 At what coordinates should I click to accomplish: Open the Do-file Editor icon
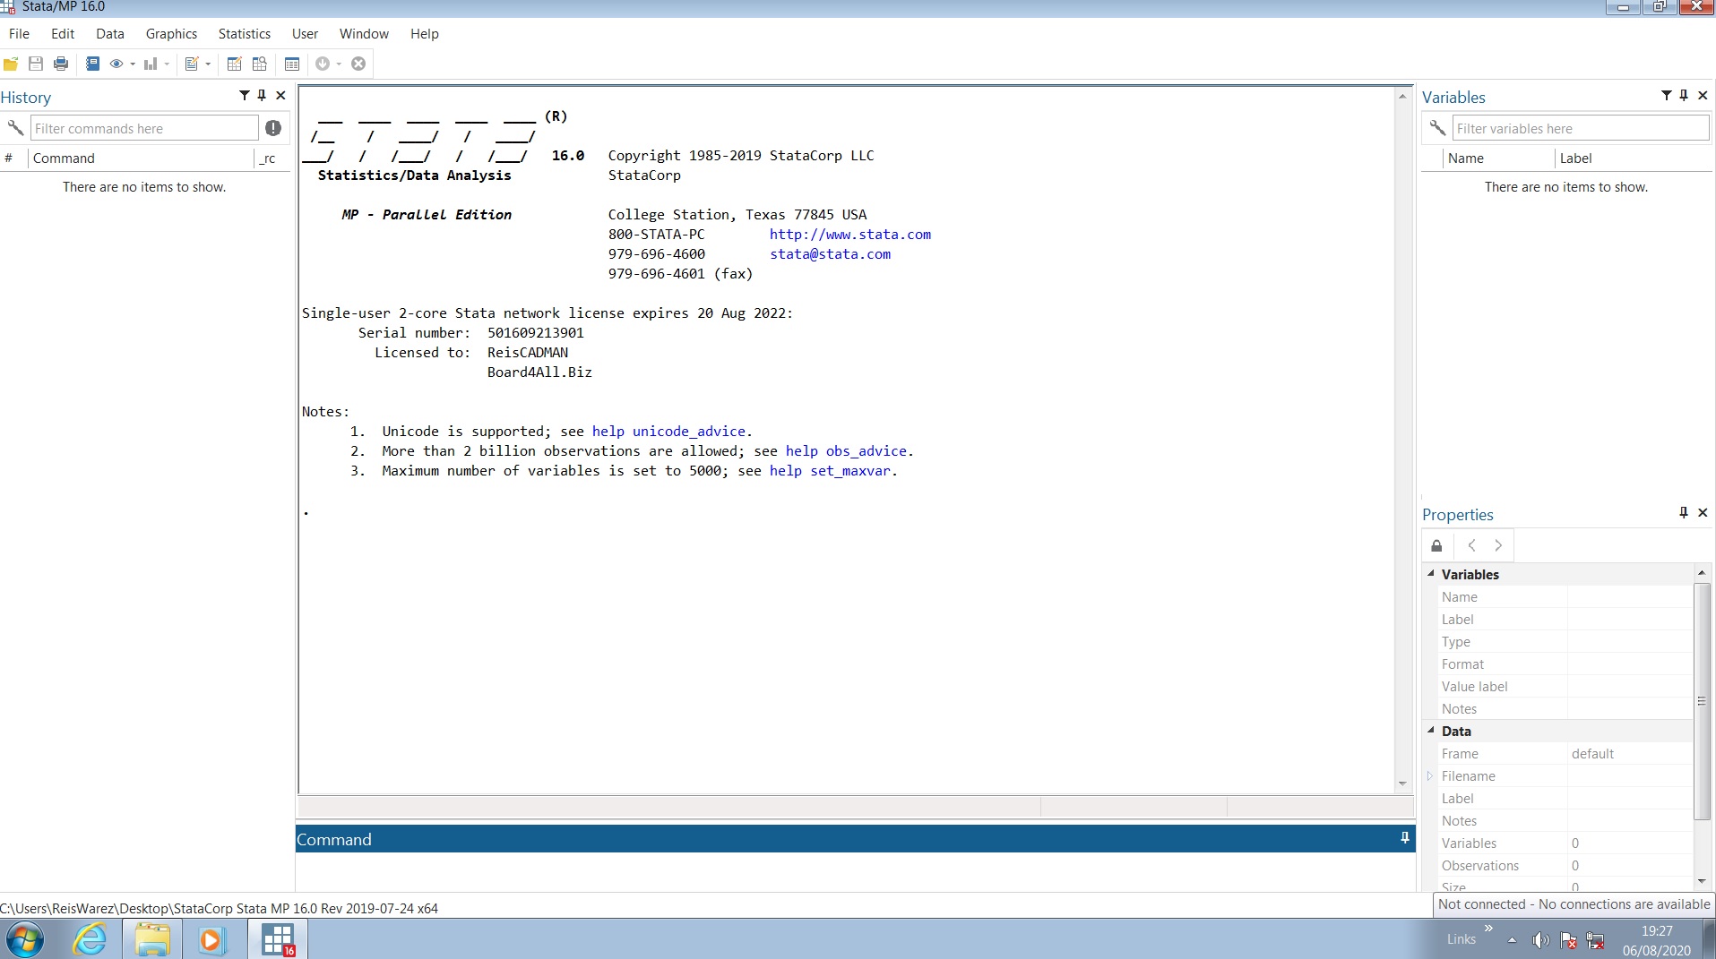(x=191, y=64)
